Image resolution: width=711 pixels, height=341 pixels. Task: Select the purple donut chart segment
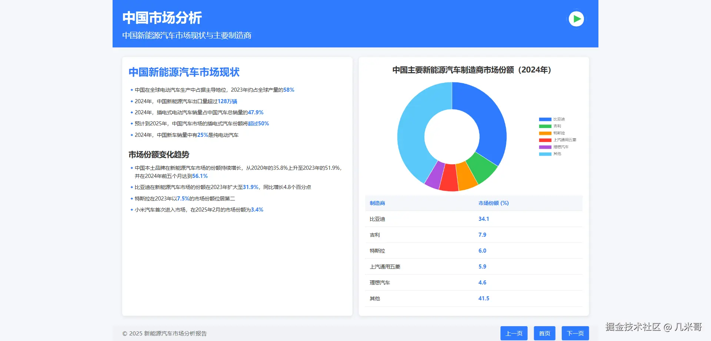pyautogui.click(x=435, y=175)
